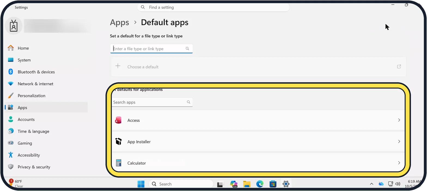
Task: Go to Bluetooth & devices
Action: click(x=46, y=72)
